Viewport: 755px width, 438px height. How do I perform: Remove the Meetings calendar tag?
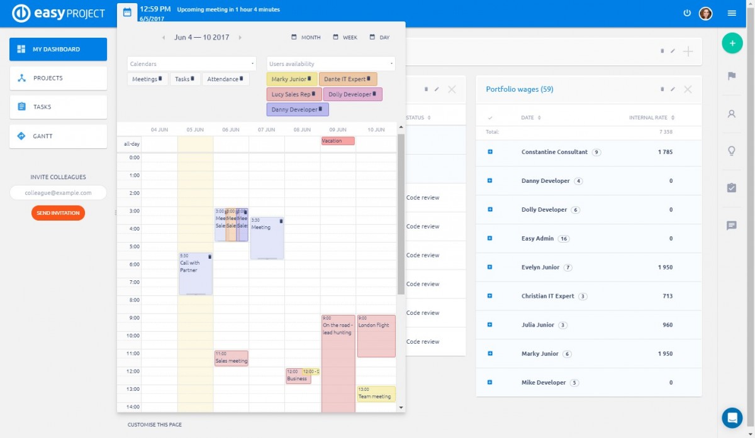[160, 79]
